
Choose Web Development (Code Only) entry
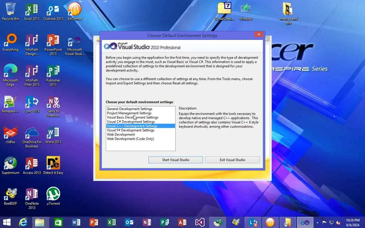pyautogui.click(x=140, y=139)
